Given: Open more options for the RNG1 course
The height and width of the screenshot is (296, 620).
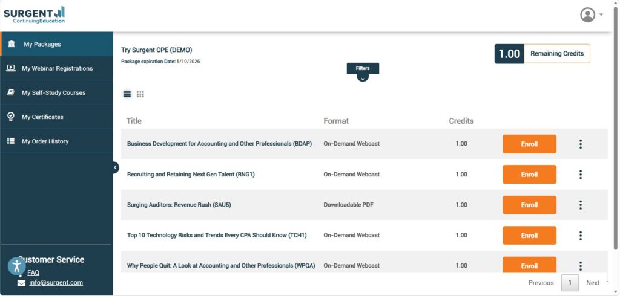Looking at the screenshot, I should [x=581, y=175].
